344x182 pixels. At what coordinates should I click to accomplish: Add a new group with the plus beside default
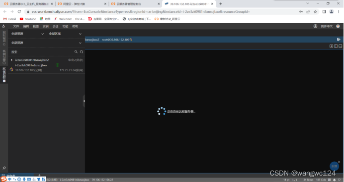39,175
